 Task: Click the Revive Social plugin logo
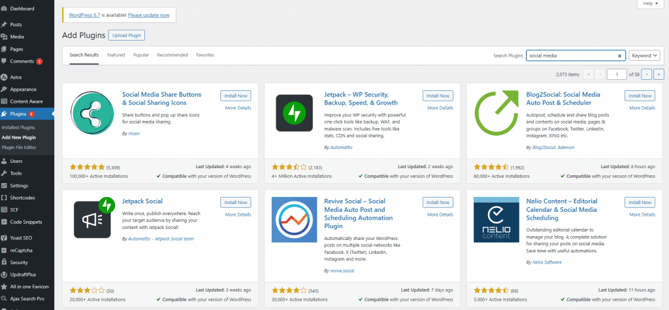[294, 218]
